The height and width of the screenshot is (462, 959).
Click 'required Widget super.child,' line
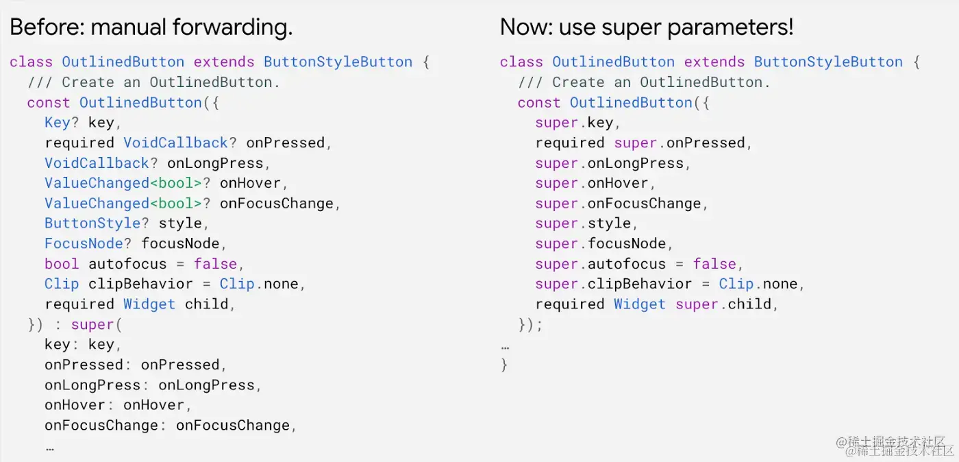pyautogui.click(x=657, y=304)
